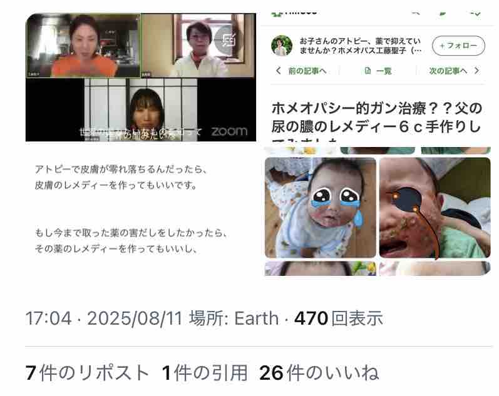Screen dimensions: 499x396
Task: Click the right chevron beside 次の記事へ
Action: point(476,71)
